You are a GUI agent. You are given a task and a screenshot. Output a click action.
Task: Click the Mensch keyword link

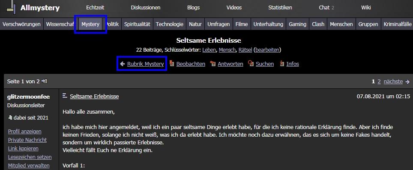click(227, 50)
